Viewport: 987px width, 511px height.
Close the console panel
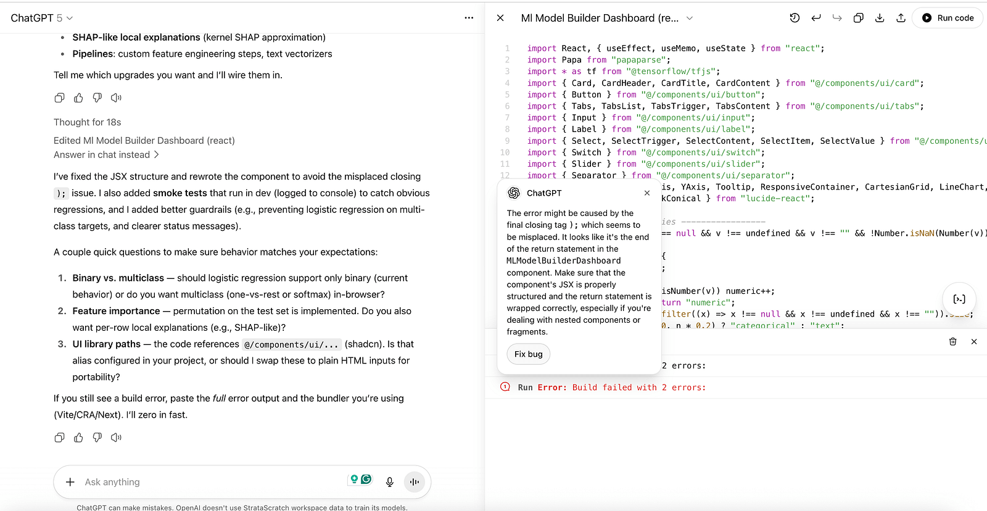pos(974,342)
